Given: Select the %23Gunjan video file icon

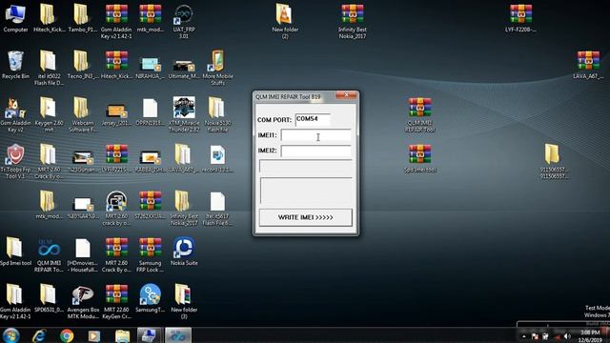Looking at the screenshot, I should pos(83,160).
